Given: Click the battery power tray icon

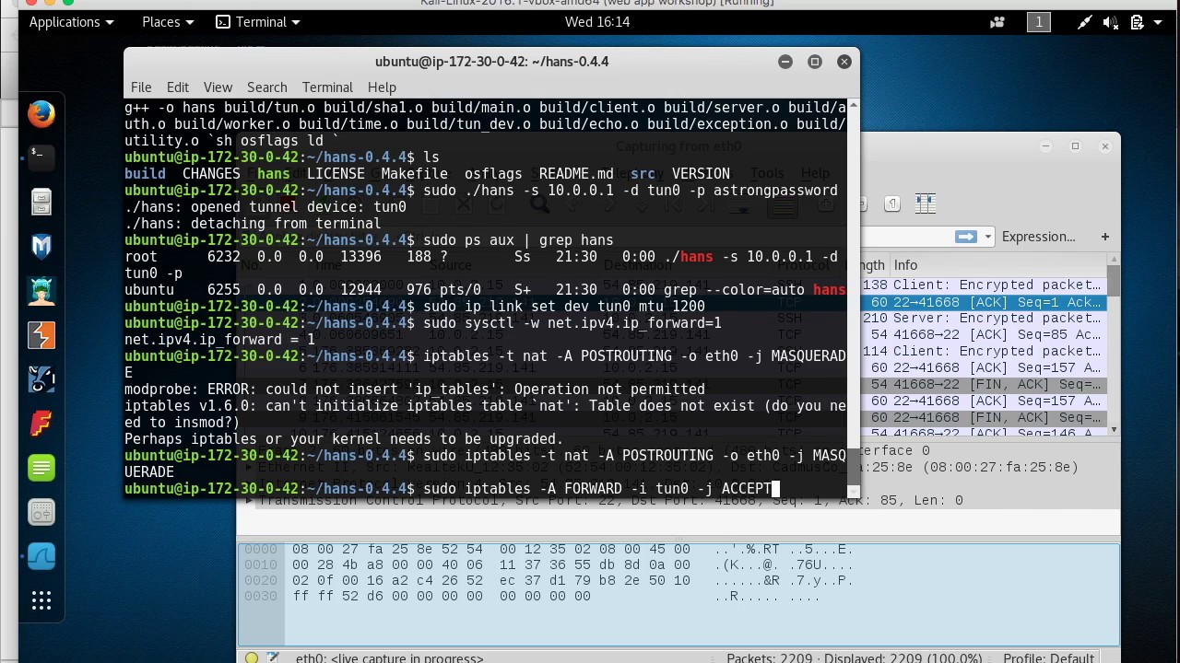Looking at the screenshot, I should pos(1136,22).
